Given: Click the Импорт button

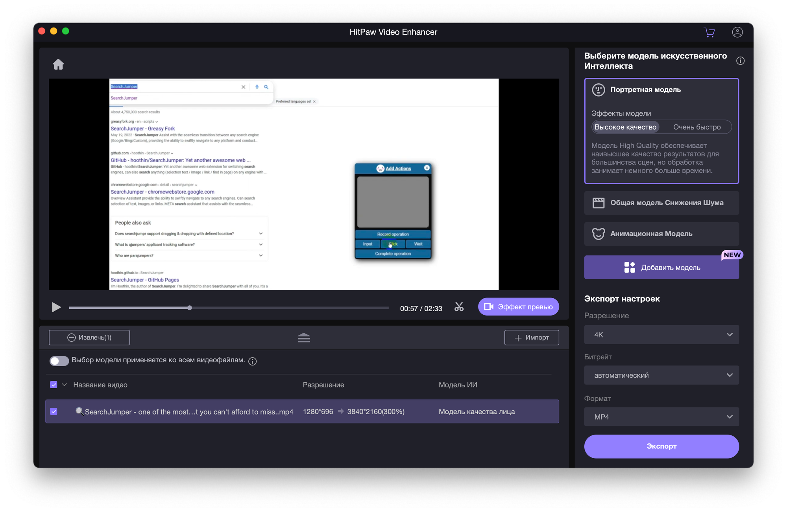Looking at the screenshot, I should pyautogui.click(x=531, y=338).
